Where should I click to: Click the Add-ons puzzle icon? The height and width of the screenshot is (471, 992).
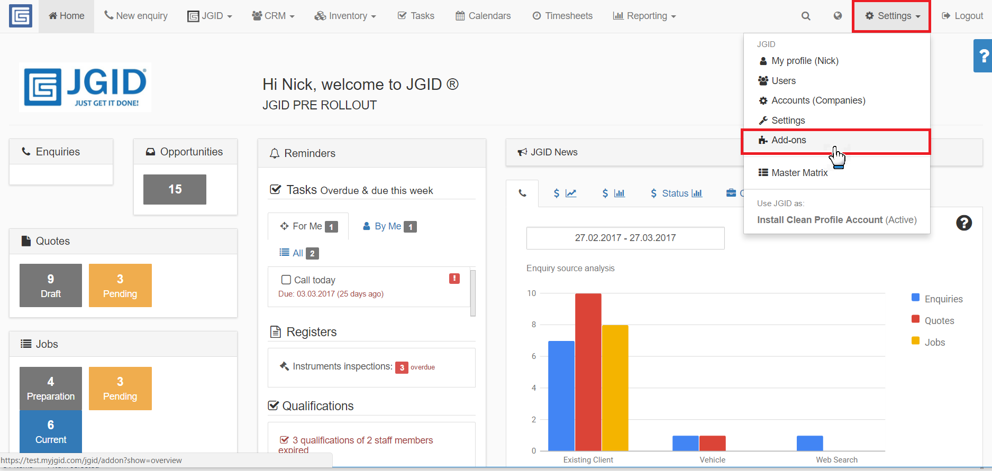coord(763,140)
